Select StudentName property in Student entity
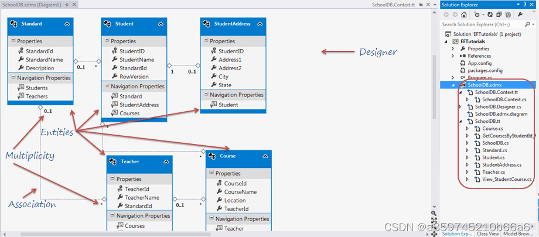 click(x=137, y=60)
